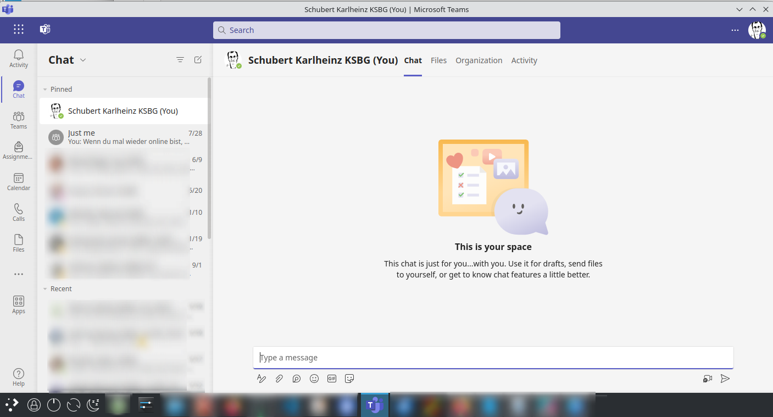Screen dimensions: 773x417
Task: Click the attach file paperclip icon
Action: (279, 379)
